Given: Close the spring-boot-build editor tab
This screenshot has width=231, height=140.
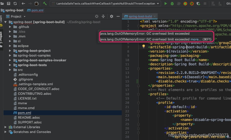Looking at the screenshot, I should tap(155, 16).
